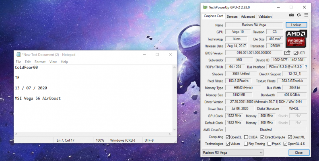Click the Bus Interface question mark icon
This screenshot has width=319, height=161.
pos(306,67)
